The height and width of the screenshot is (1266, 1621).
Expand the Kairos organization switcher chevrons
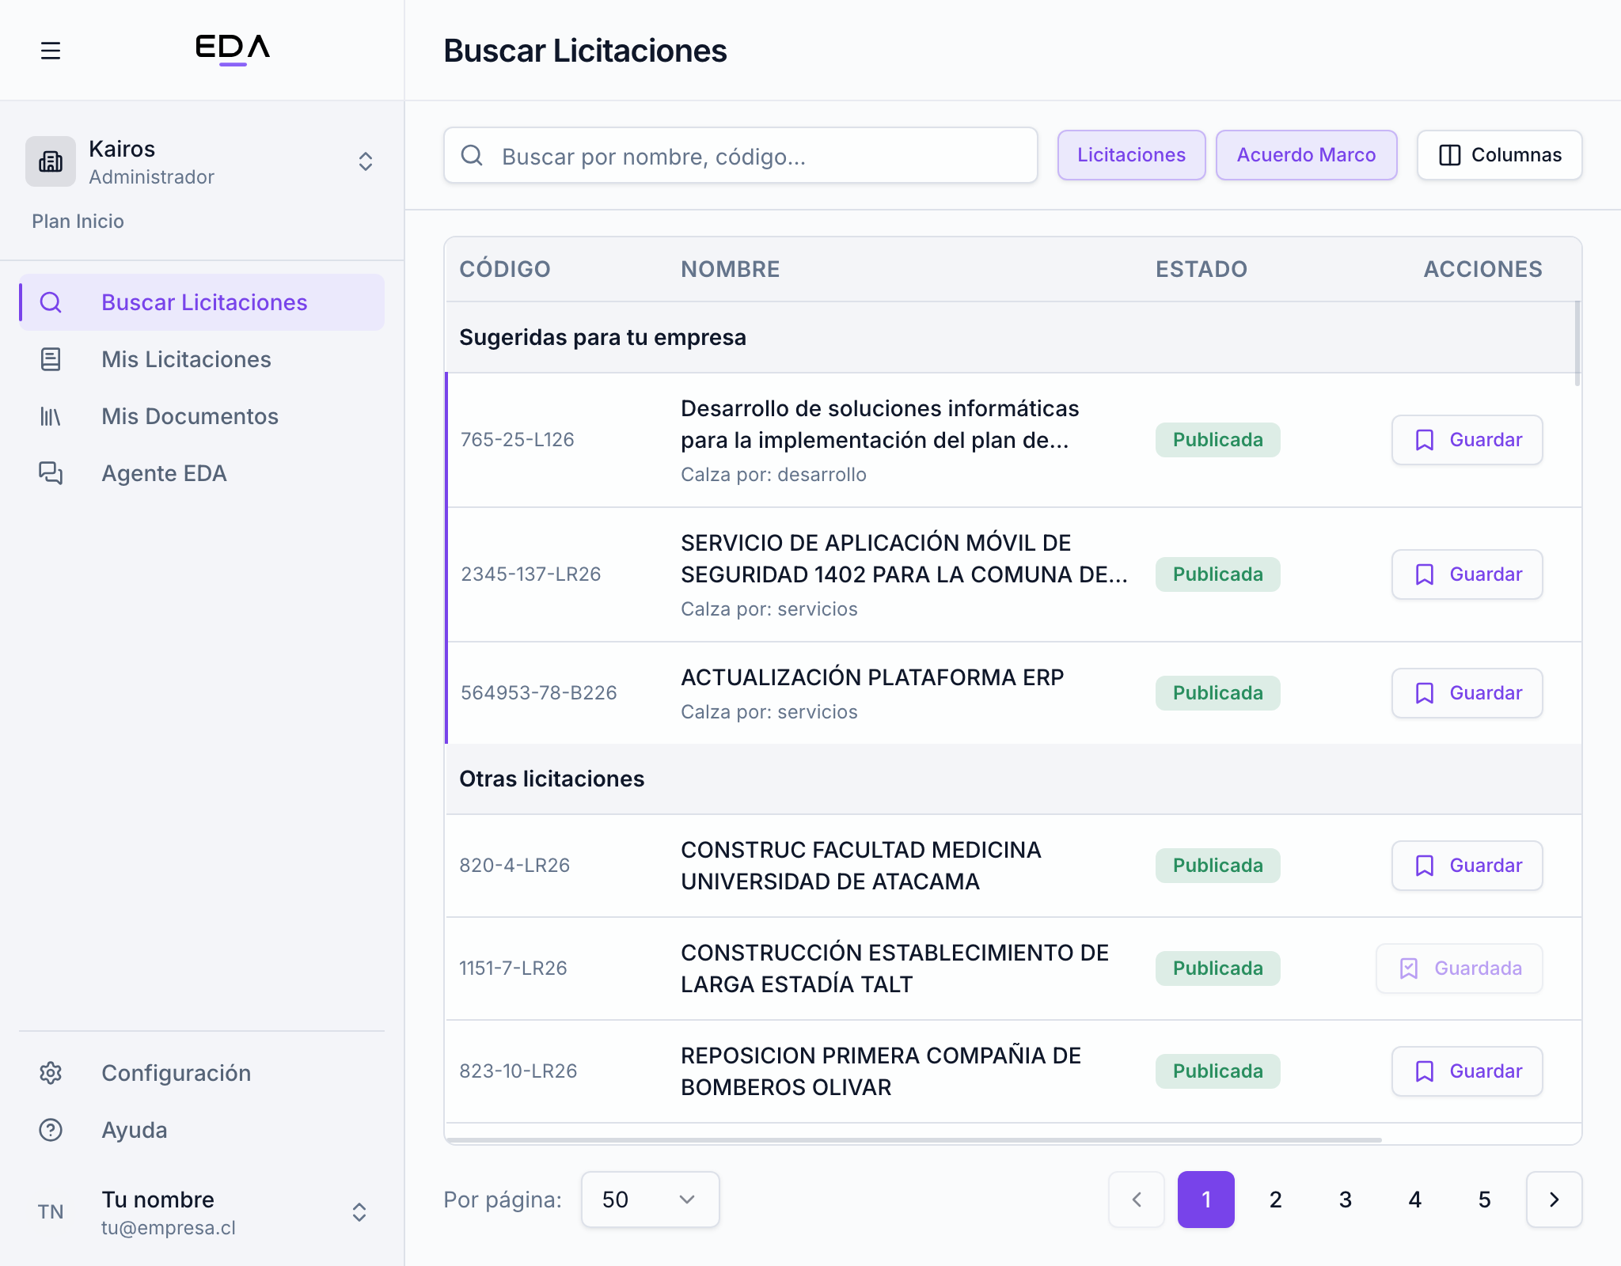[x=366, y=161]
